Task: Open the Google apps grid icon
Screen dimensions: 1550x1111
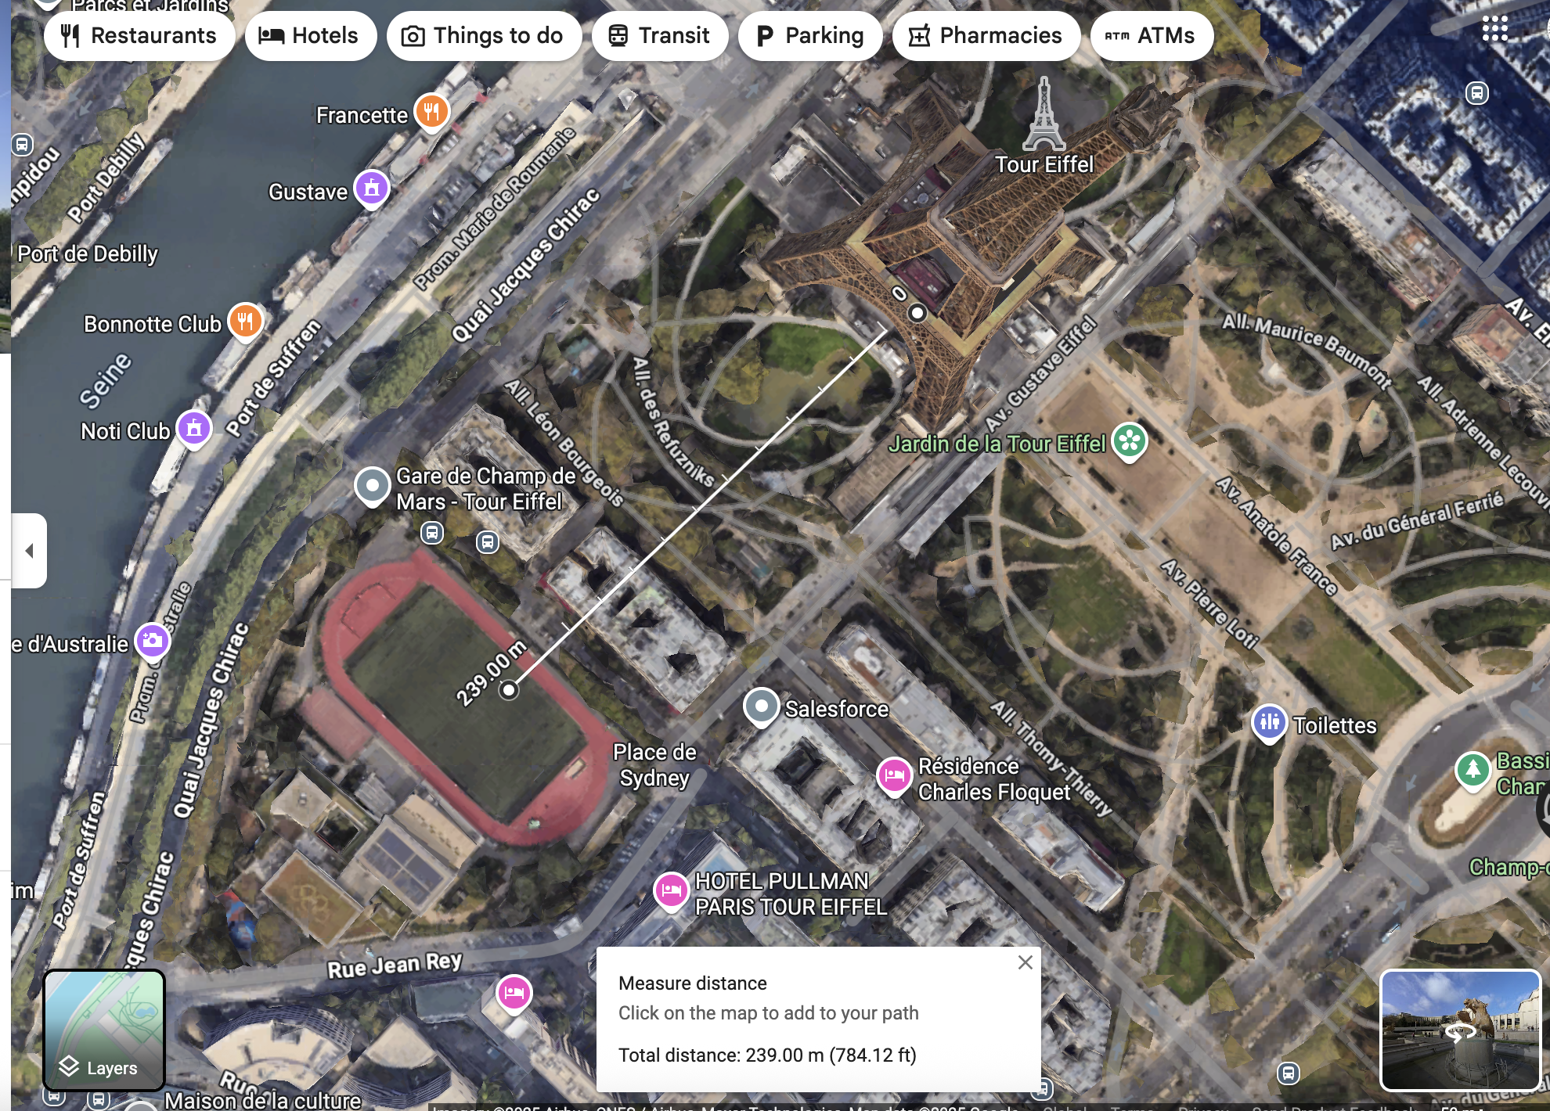Action: [x=1494, y=30]
